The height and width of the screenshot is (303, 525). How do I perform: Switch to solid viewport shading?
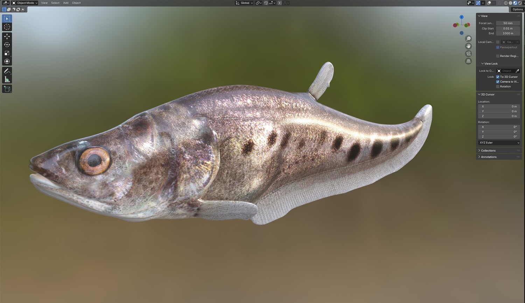coord(510,3)
